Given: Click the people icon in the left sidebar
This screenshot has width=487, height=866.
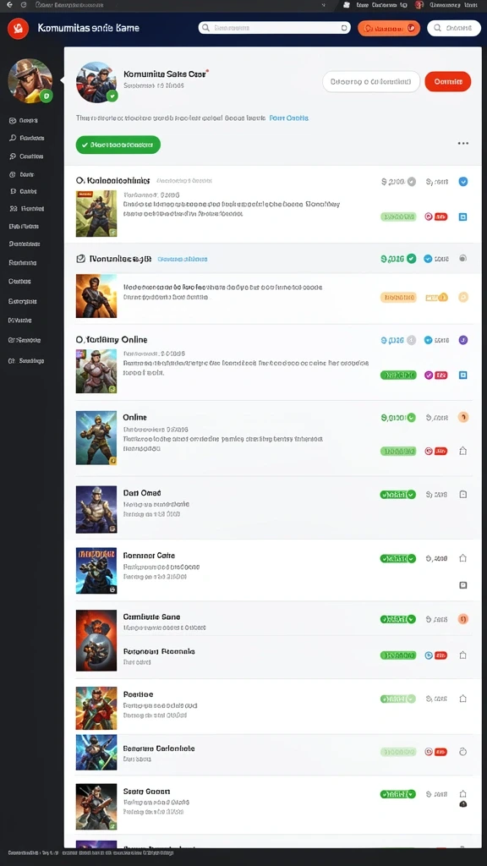Looking at the screenshot, I should (14, 209).
